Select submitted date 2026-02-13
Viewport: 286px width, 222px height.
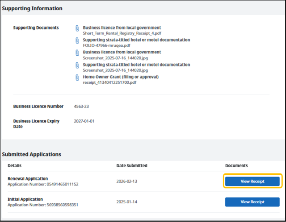coord(127,181)
